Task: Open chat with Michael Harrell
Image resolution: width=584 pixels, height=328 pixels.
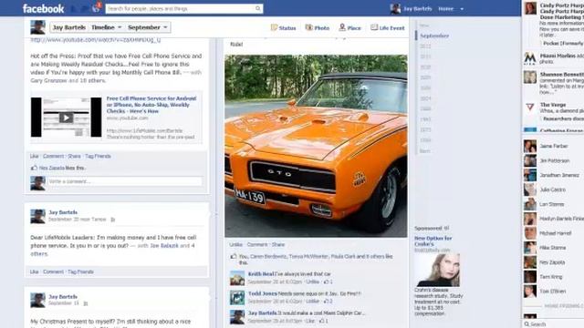Action: tap(553, 233)
